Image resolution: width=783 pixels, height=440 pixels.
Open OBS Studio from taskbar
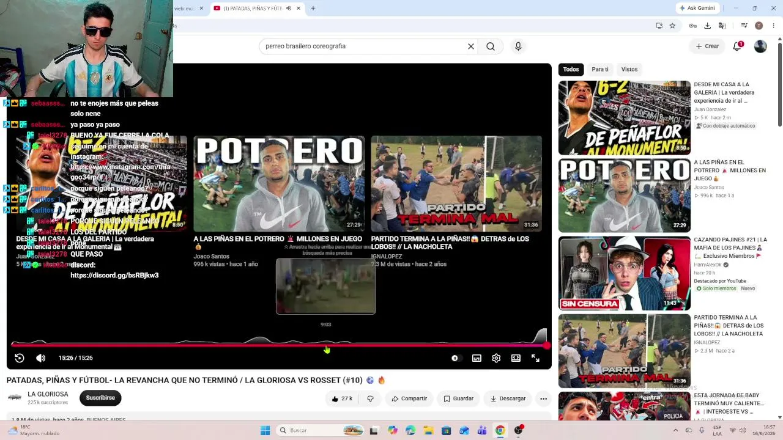(x=519, y=430)
